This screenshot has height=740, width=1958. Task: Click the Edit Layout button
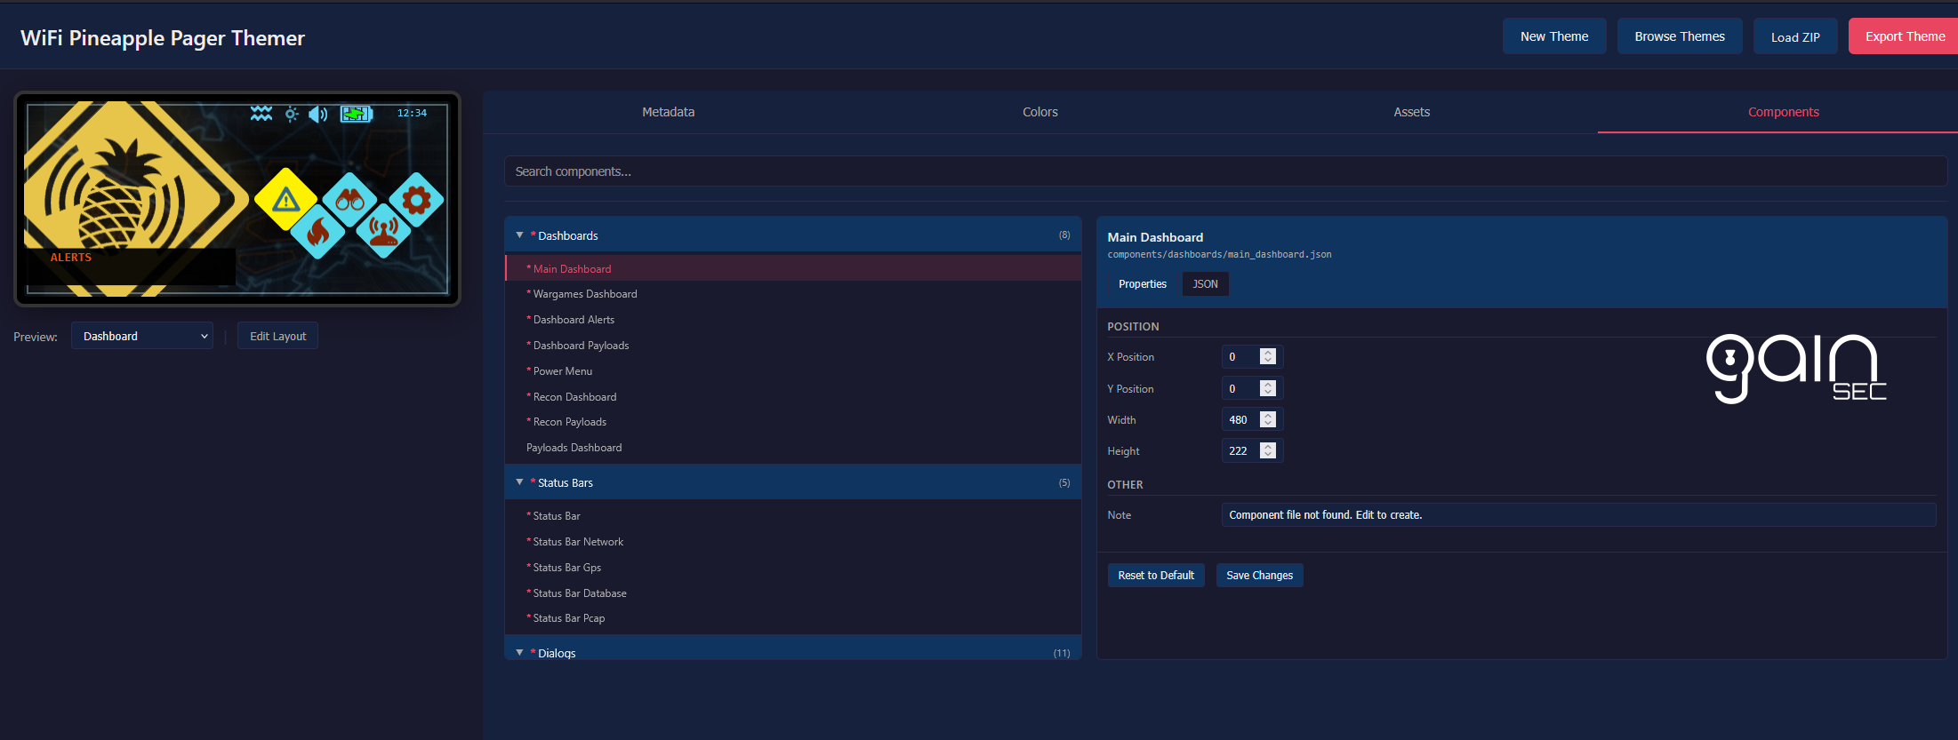pyautogui.click(x=277, y=336)
